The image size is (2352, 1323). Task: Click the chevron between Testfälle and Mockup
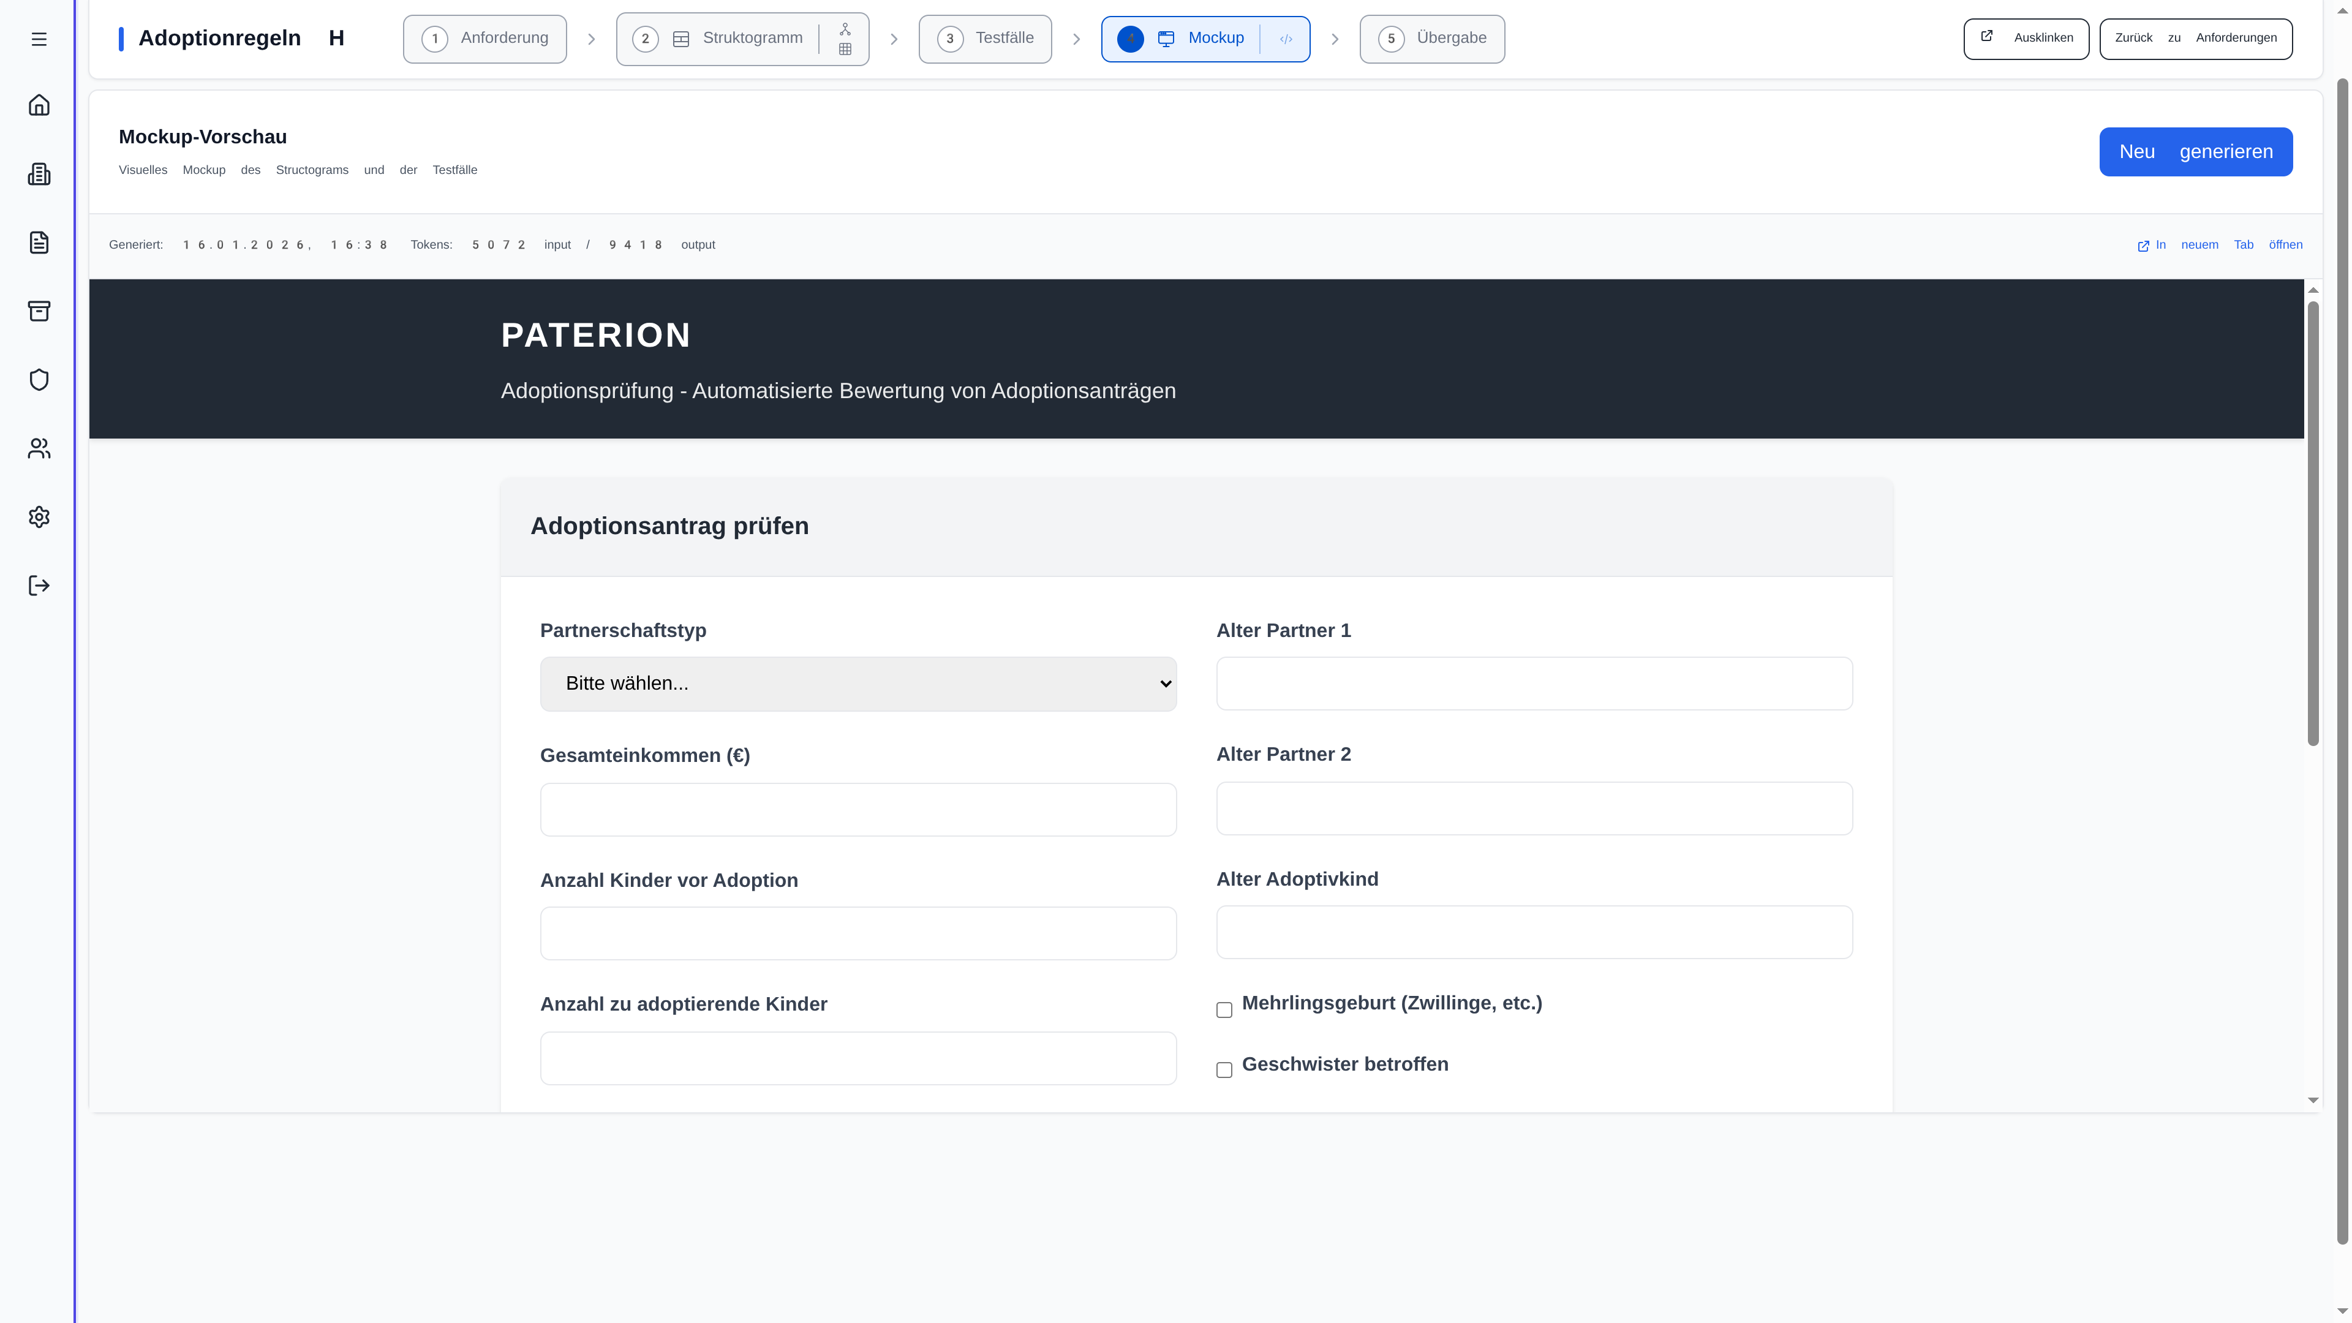click(x=1077, y=39)
